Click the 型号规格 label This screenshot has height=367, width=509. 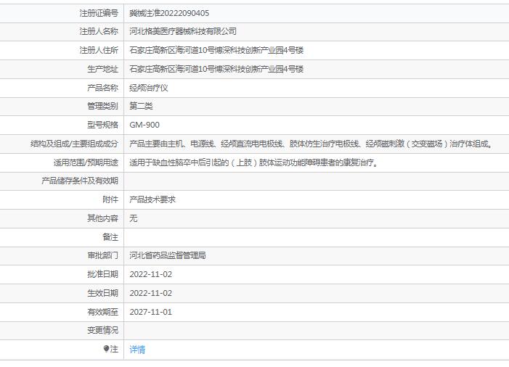(x=103, y=125)
